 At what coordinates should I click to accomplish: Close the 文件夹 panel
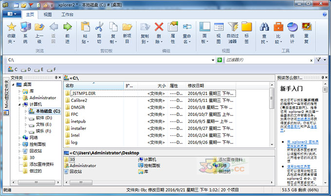pyautogui.click(x=60, y=78)
